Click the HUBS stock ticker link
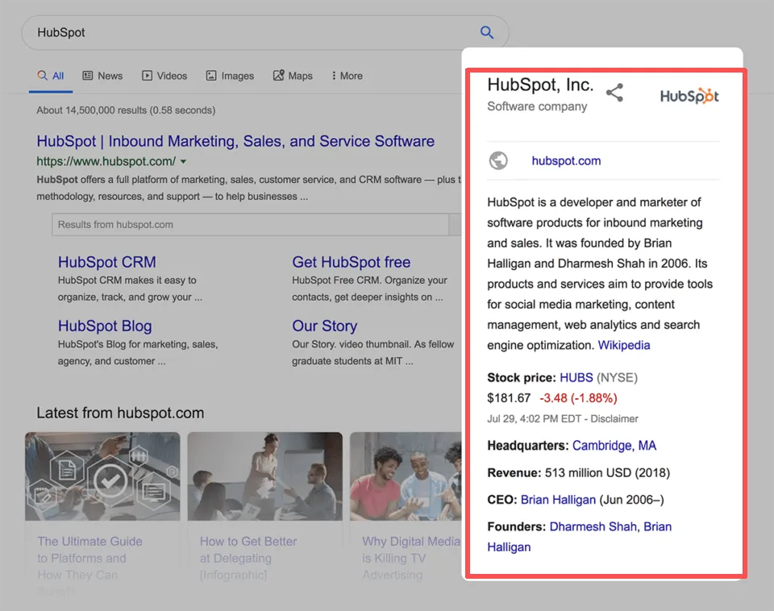Viewport: 774px width, 611px height. click(x=576, y=377)
